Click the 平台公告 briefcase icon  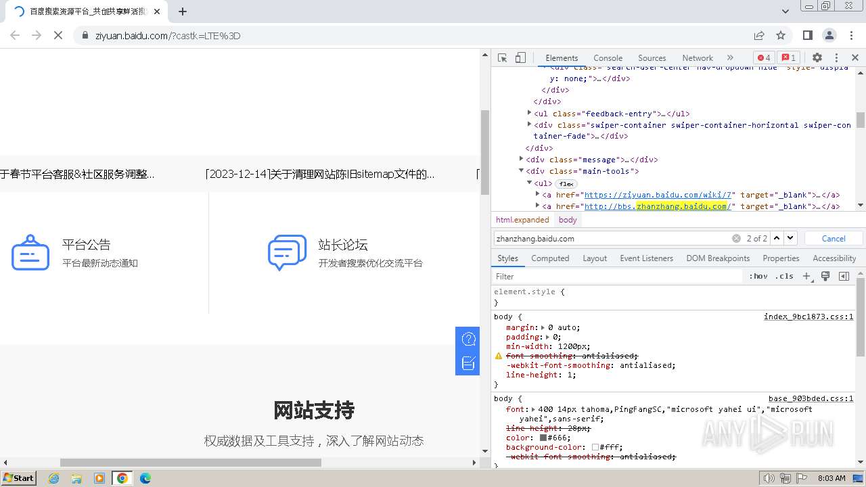[30, 253]
